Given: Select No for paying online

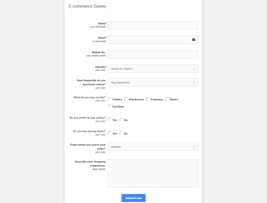Looking at the screenshot, I should point(121,119).
